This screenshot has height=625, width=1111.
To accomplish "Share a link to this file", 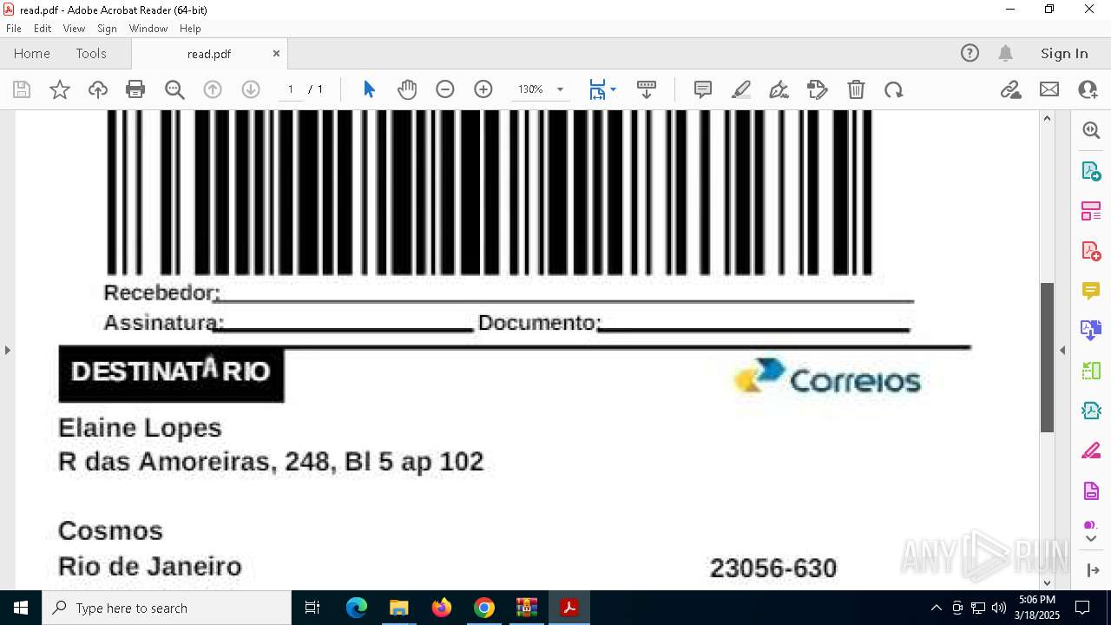I will point(1010,89).
